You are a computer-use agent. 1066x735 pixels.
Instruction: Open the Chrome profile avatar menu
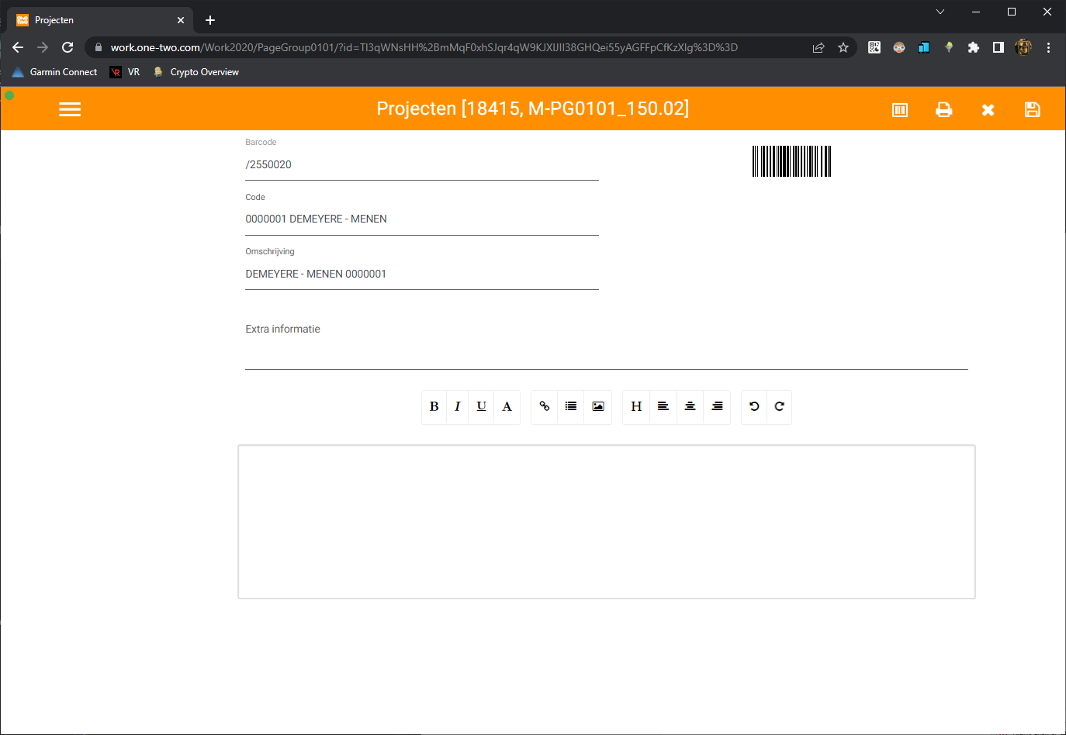pos(1023,47)
